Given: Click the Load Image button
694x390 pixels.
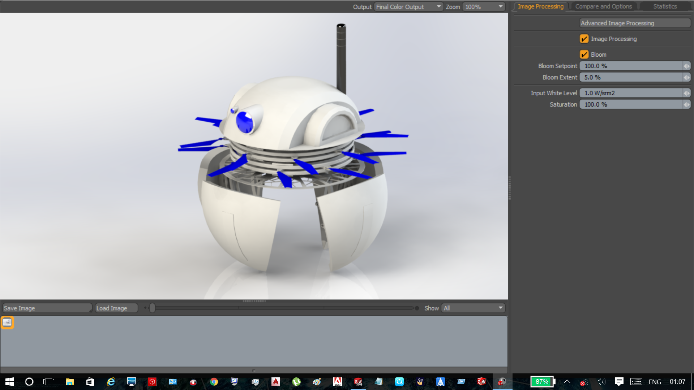Looking at the screenshot, I should click(116, 308).
